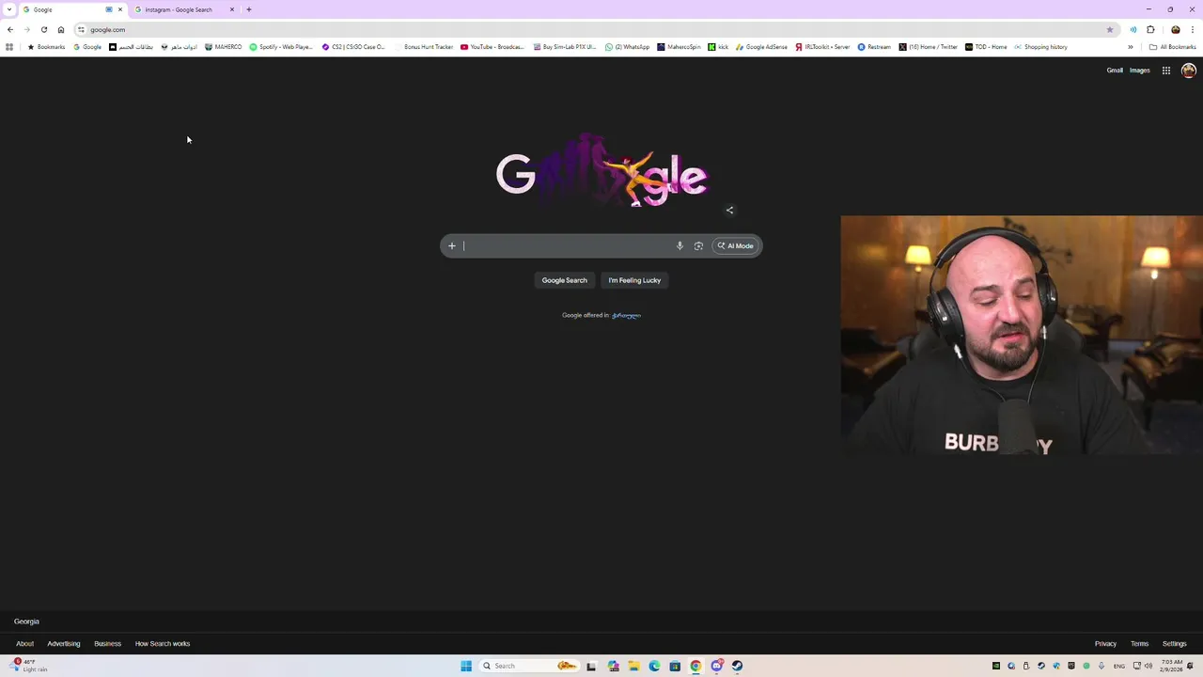Click the google.com address bar
Image resolution: width=1203 pixels, height=677 pixels.
pyautogui.click(x=592, y=30)
